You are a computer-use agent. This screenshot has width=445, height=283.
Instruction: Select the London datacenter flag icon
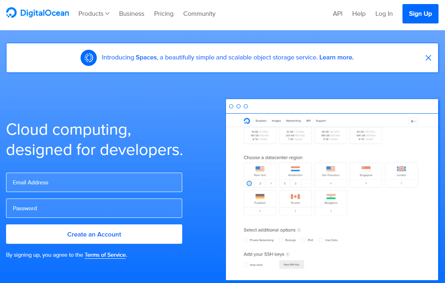coord(401,169)
